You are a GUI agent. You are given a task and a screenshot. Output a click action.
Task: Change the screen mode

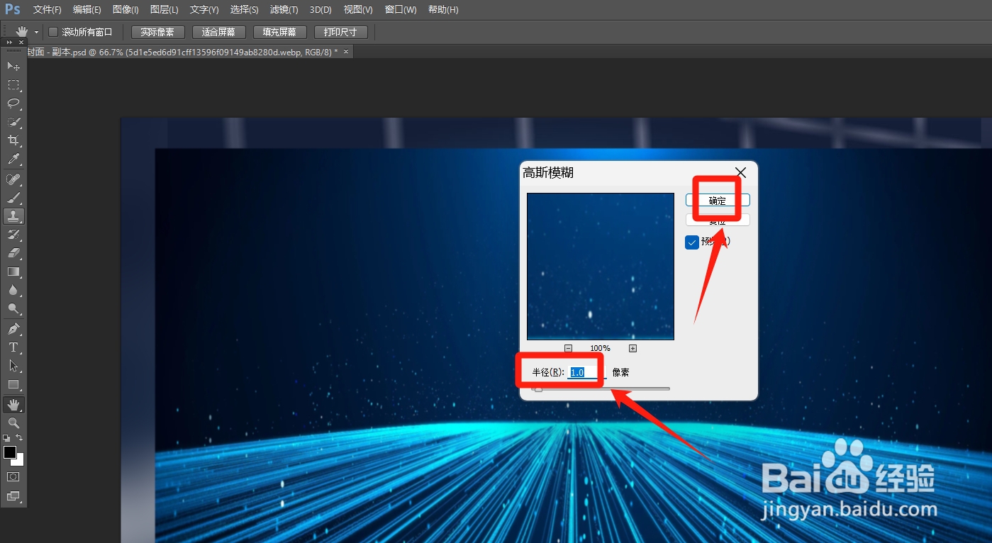tap(13, 496)
